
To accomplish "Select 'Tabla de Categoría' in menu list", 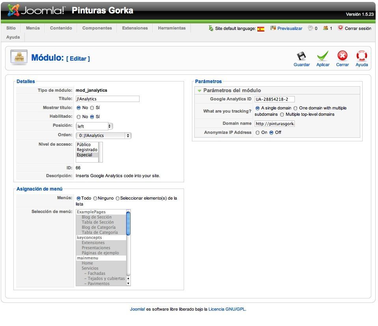I will pos(101,233).
